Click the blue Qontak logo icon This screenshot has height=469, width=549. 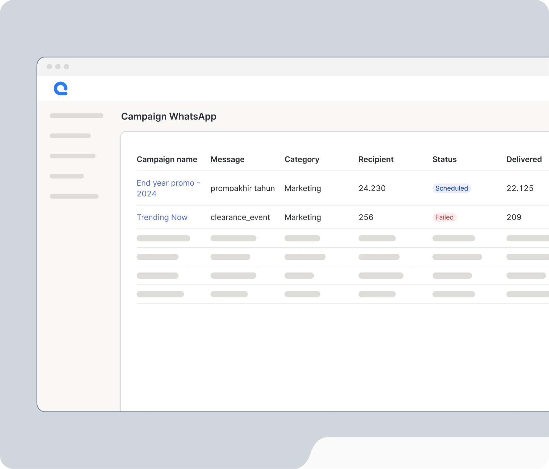(x=61, y=89)
